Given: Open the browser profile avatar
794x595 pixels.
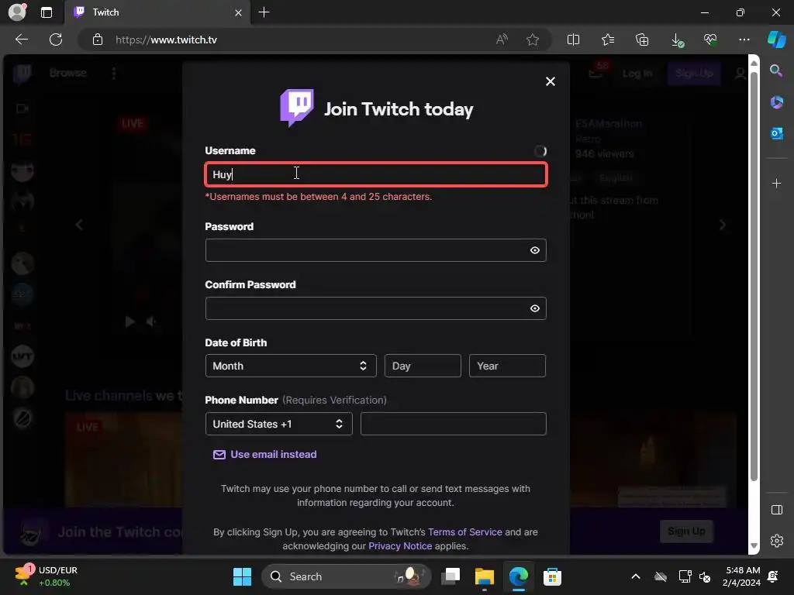Looking at the screenshot, I should click(17, 12).
